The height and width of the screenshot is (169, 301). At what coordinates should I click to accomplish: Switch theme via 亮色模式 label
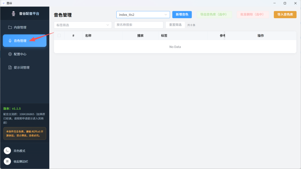(x=19, y=151)
